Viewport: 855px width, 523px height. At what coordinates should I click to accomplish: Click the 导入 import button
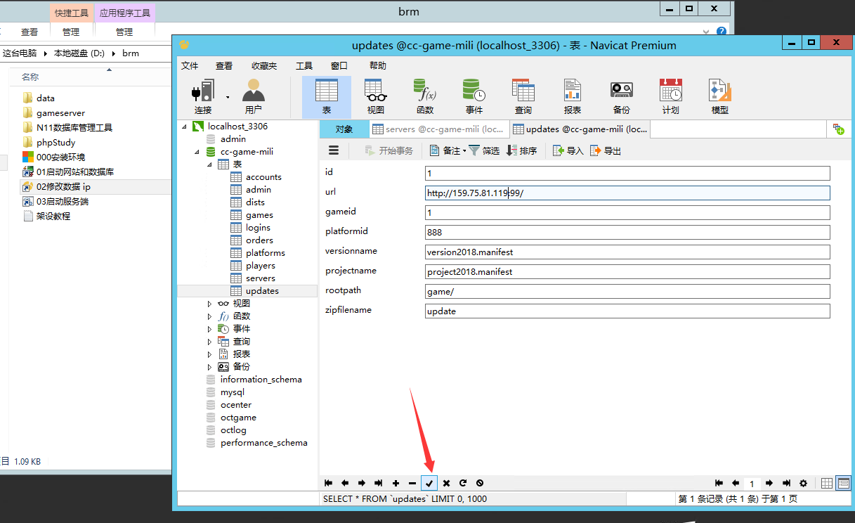pyautogui.click(x=568, y=150)
